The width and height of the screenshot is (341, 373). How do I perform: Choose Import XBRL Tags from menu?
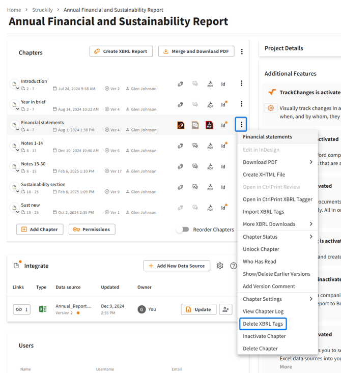(264, 212)
